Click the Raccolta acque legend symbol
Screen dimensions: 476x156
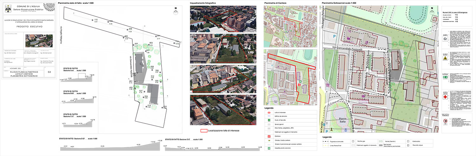point(409,146)
